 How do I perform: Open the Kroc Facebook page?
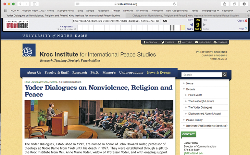pyautogui.click(x=150, y=42)
